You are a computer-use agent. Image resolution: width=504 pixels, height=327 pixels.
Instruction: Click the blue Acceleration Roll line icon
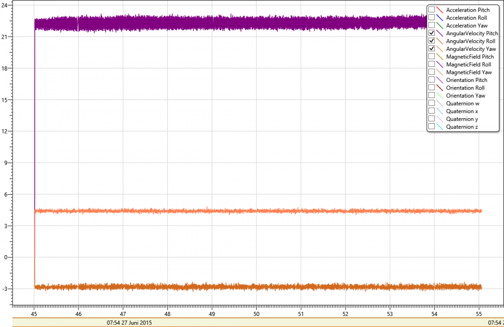tap(439, 18)
